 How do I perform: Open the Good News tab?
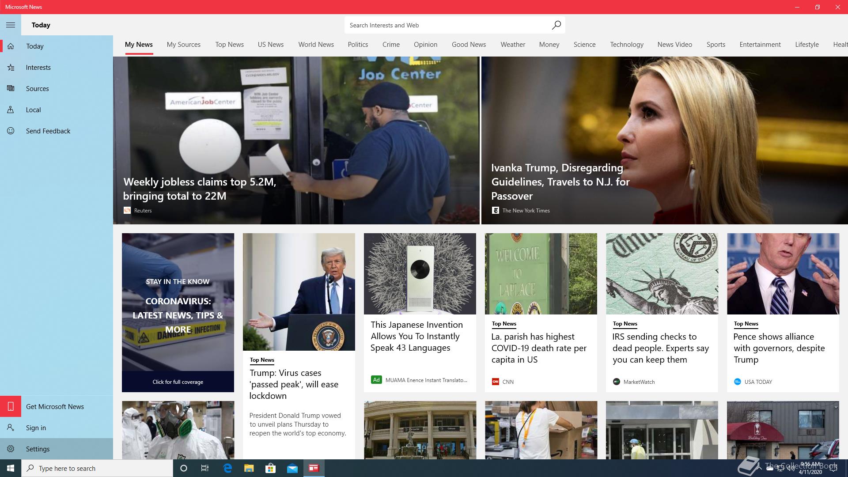tap(469, 45)
